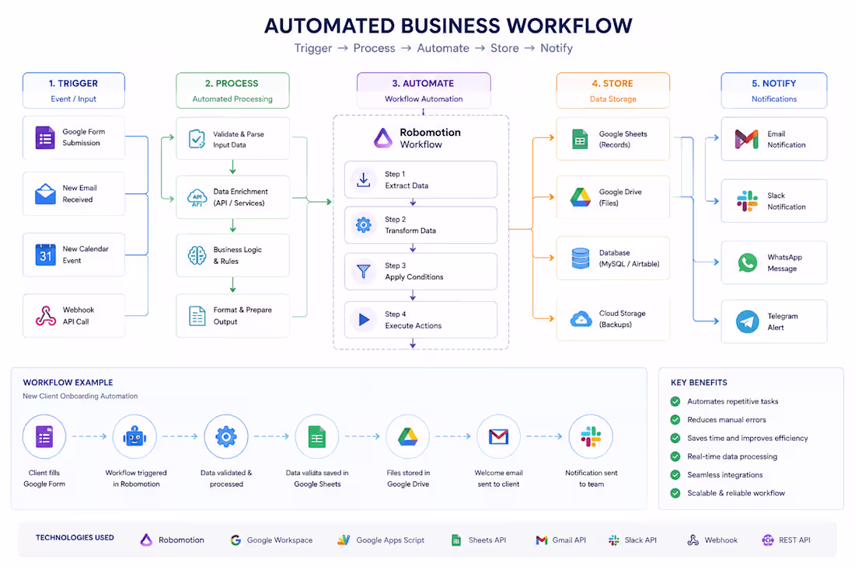
Task: Select the WhatsApp Message icon
Action: 748,262
